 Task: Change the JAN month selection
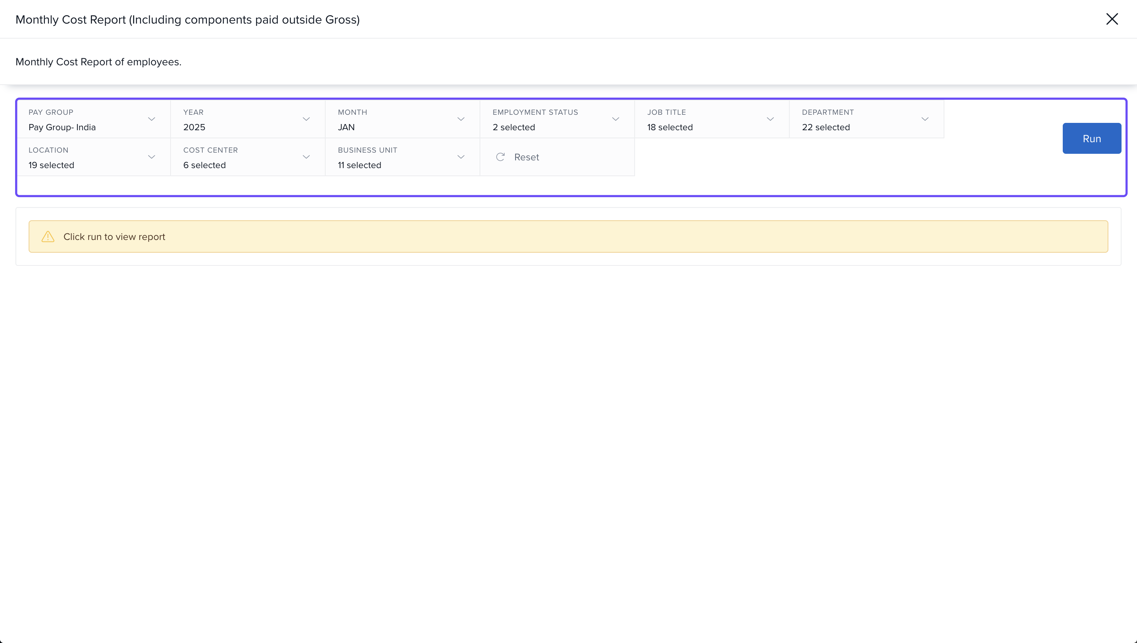click(347, 128)
